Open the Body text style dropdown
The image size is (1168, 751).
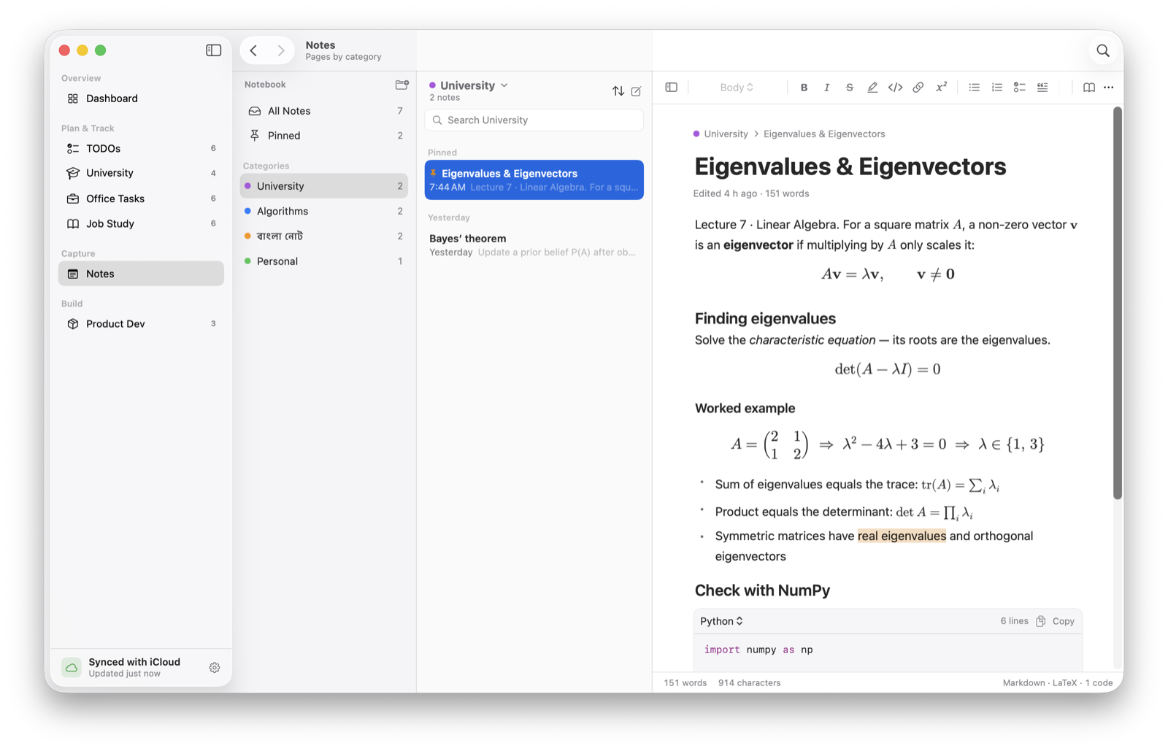[737, 88]
